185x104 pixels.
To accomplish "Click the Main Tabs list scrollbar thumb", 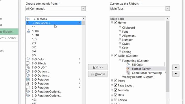I will 167,56.
